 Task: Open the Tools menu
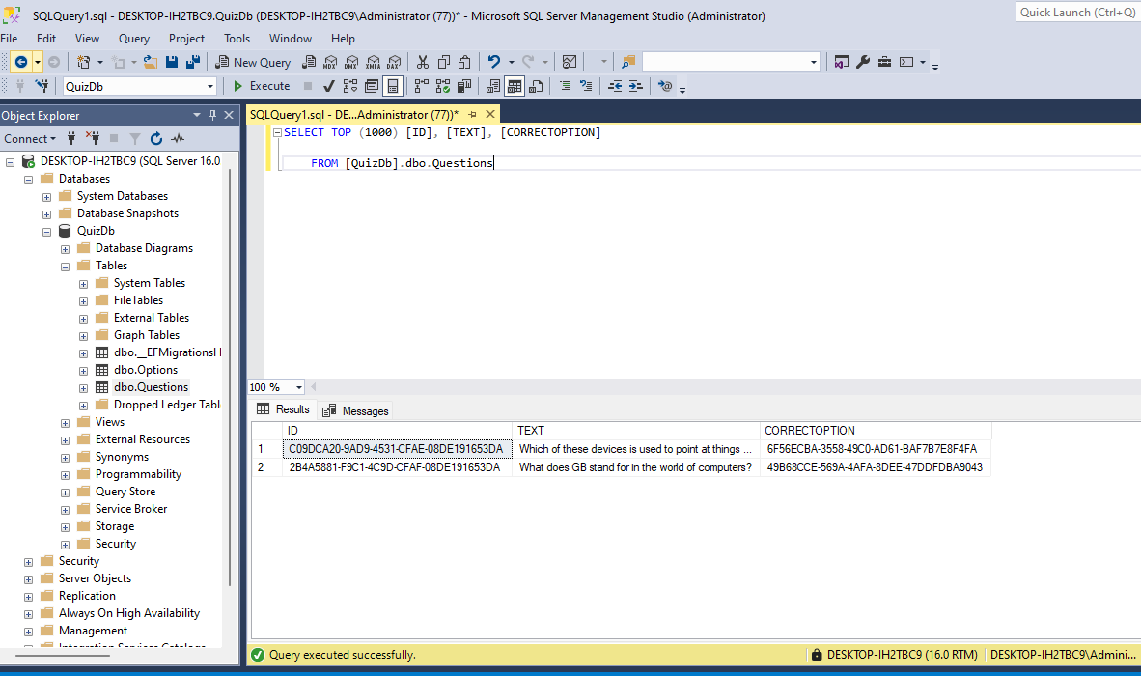(x=237, y=39)
